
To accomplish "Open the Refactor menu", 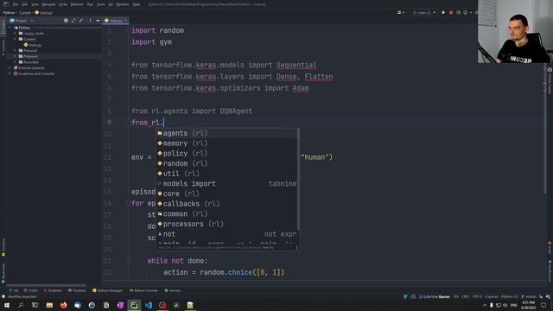I will (77, 4).
